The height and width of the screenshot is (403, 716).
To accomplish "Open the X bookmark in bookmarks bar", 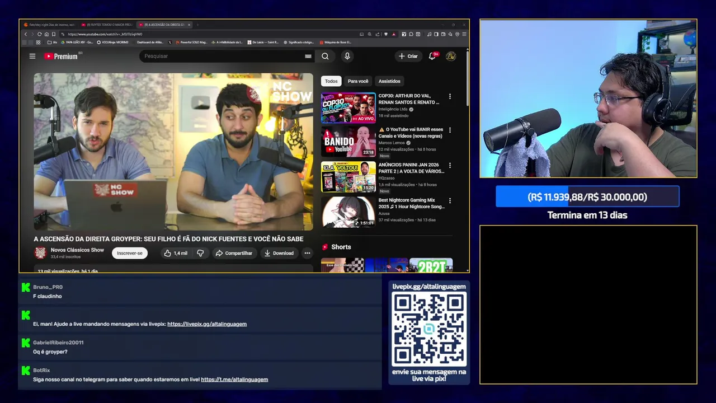I will tap(170, 42).
